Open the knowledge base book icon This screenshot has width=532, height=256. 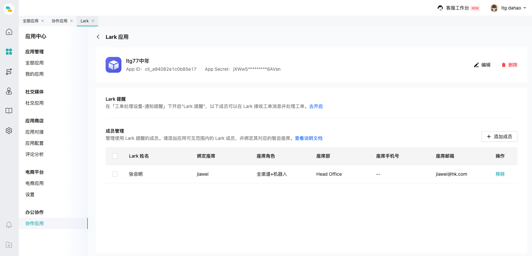(9, 111)
